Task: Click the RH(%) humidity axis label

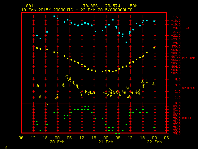Action: click(186, 118)
